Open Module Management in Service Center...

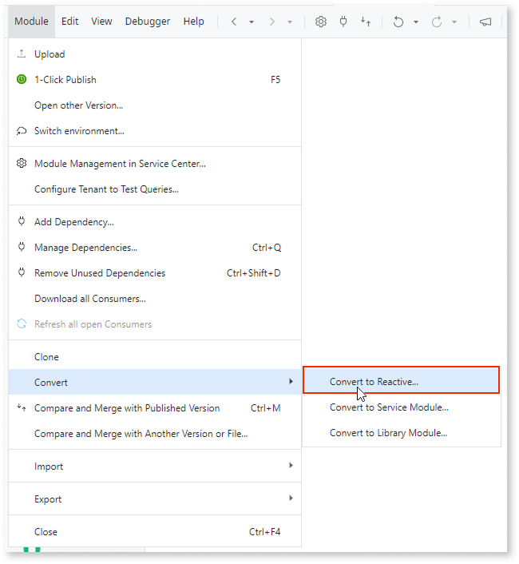pyautogui.click(x=155, y=164)
